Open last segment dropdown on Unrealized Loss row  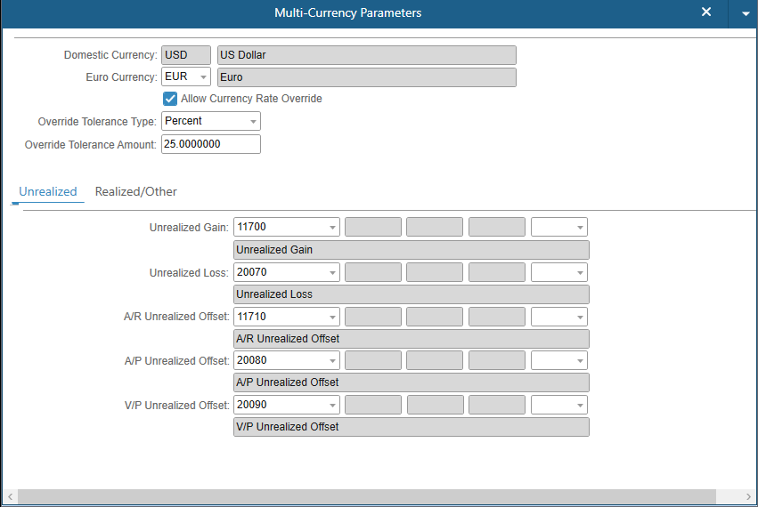coord(580,272)
